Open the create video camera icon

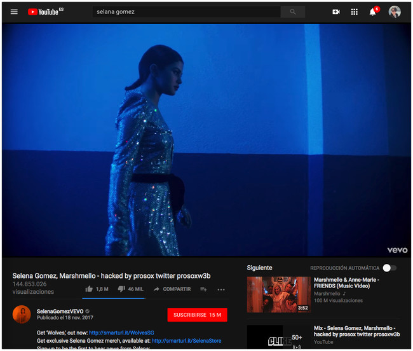pos(336,12)
